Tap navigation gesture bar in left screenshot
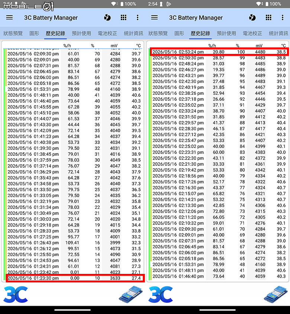Viewport: 290px width, 314px height. click(72, 310)
